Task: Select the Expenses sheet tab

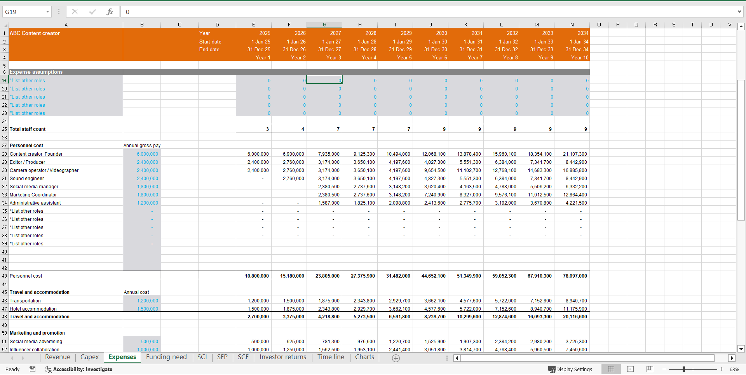Action: [x=122, y=357]
